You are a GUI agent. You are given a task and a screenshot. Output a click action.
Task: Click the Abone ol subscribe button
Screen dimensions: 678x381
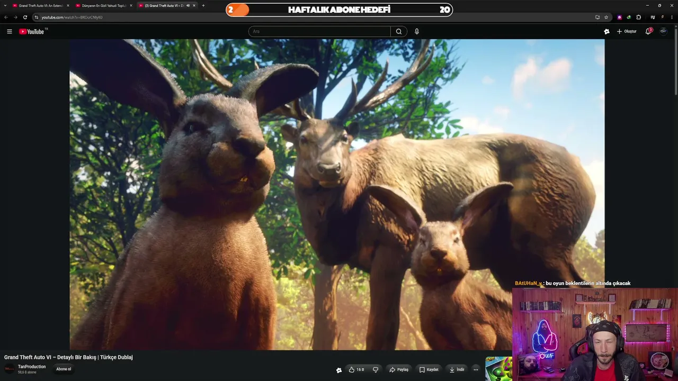point(64,369)
